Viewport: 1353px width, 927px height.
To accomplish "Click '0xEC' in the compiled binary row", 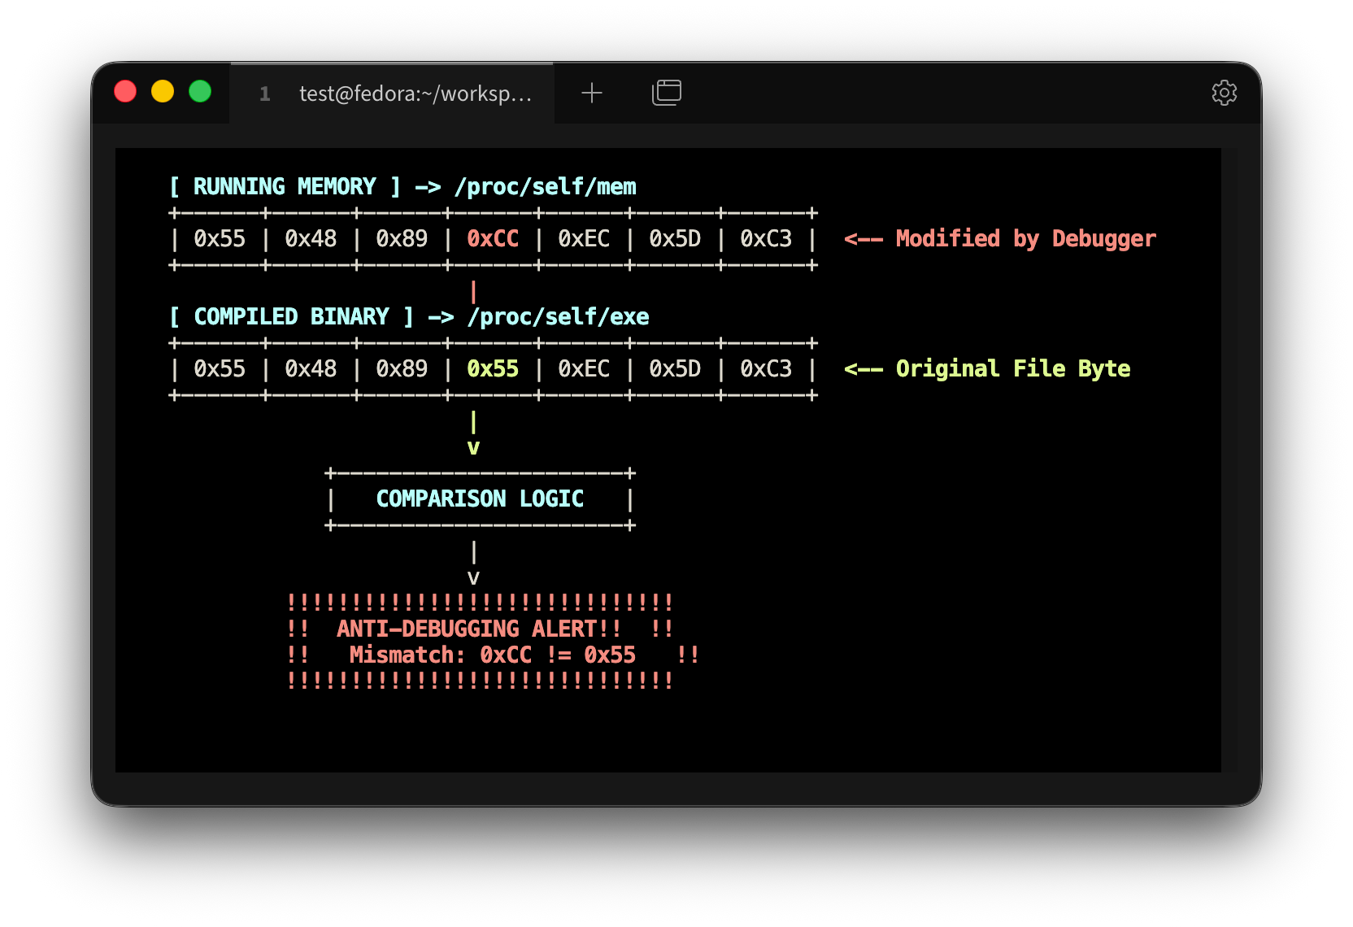I will (x=584, y=369).
